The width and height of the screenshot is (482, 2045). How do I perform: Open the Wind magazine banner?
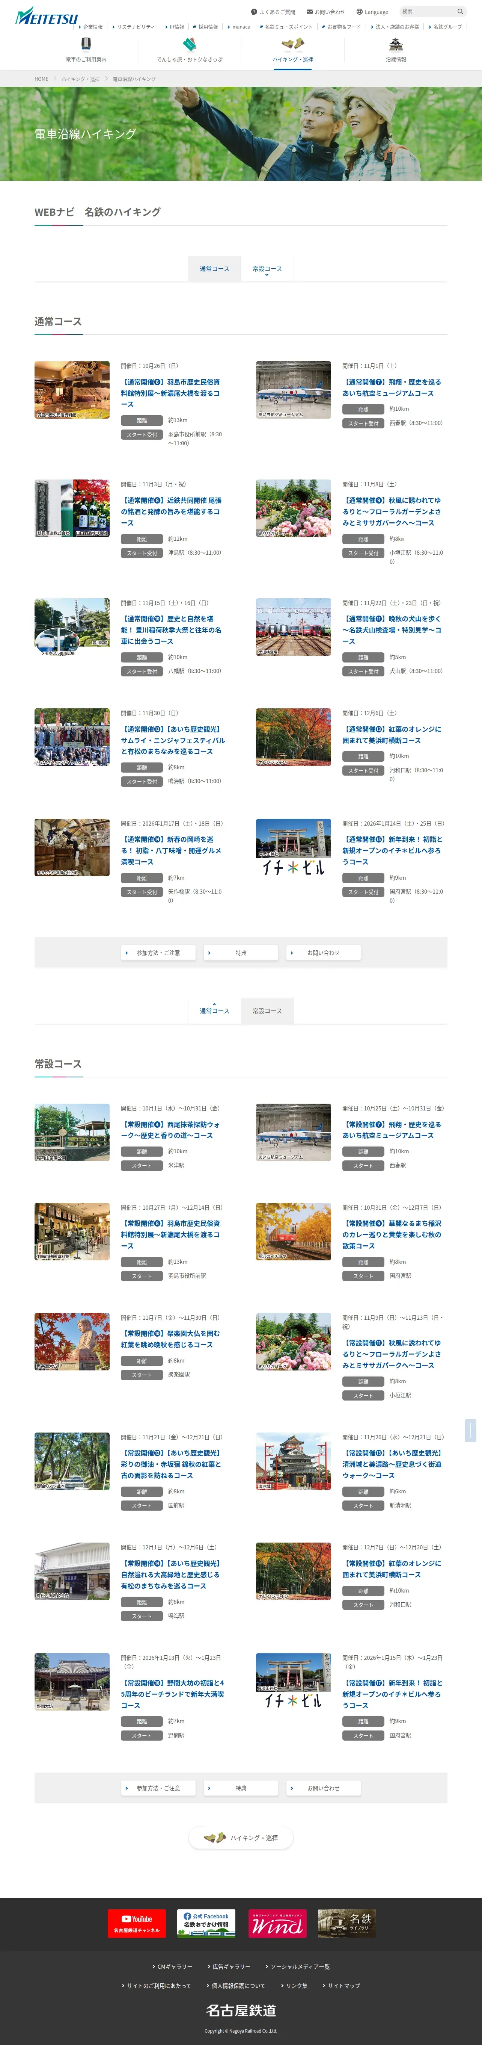(x=277, y=1924)
